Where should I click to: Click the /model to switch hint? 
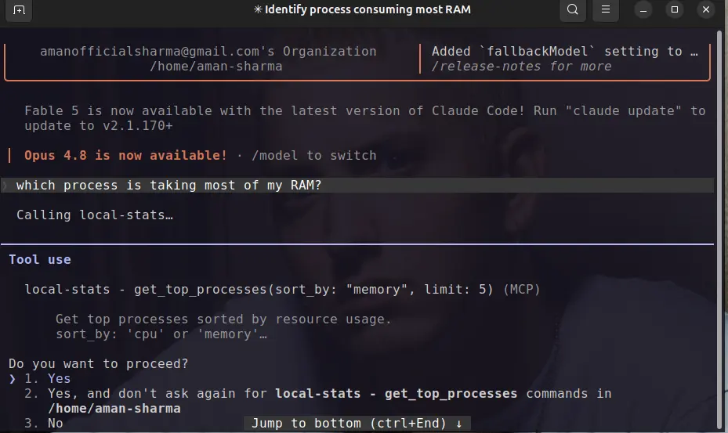click(314, 156)
